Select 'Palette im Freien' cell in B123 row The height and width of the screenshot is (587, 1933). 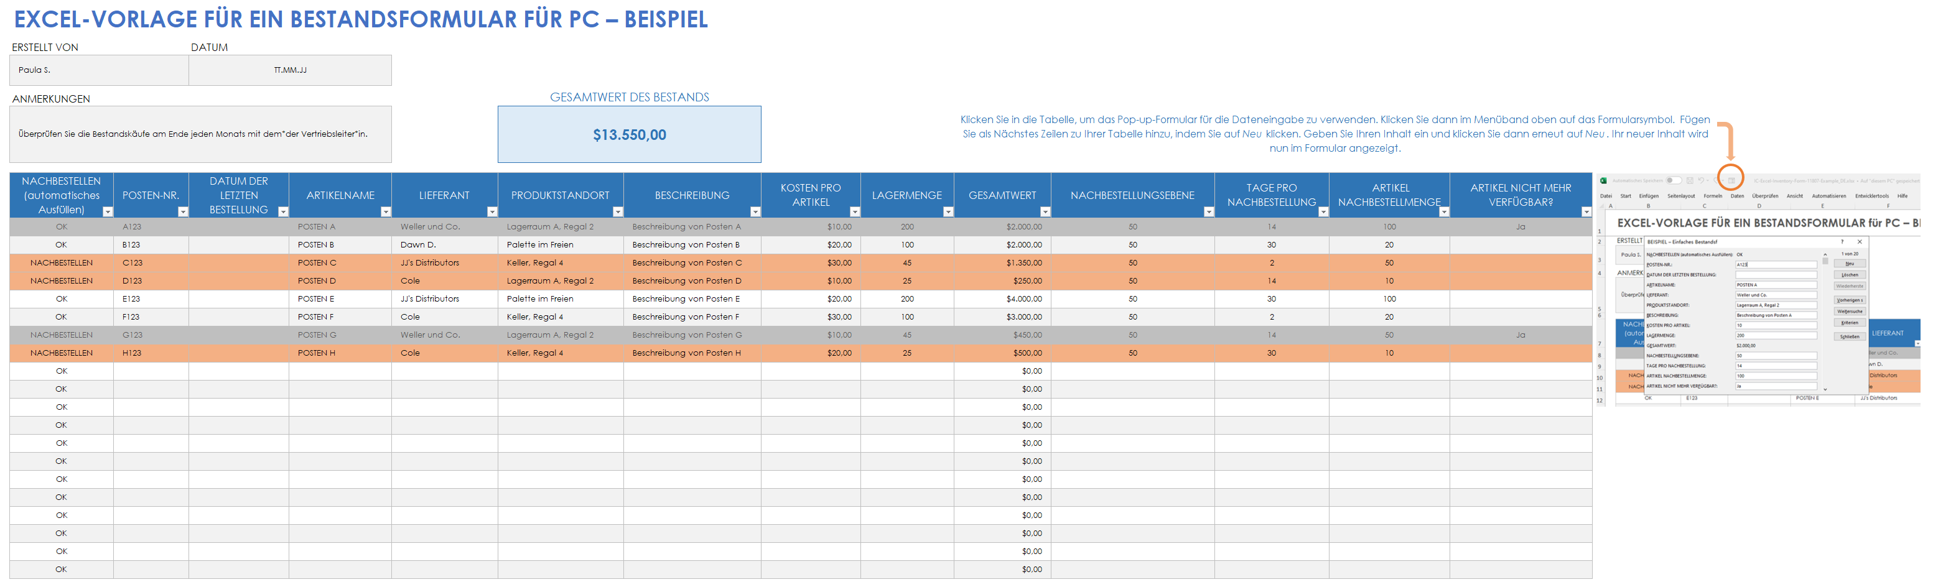(x=560, y=244)
